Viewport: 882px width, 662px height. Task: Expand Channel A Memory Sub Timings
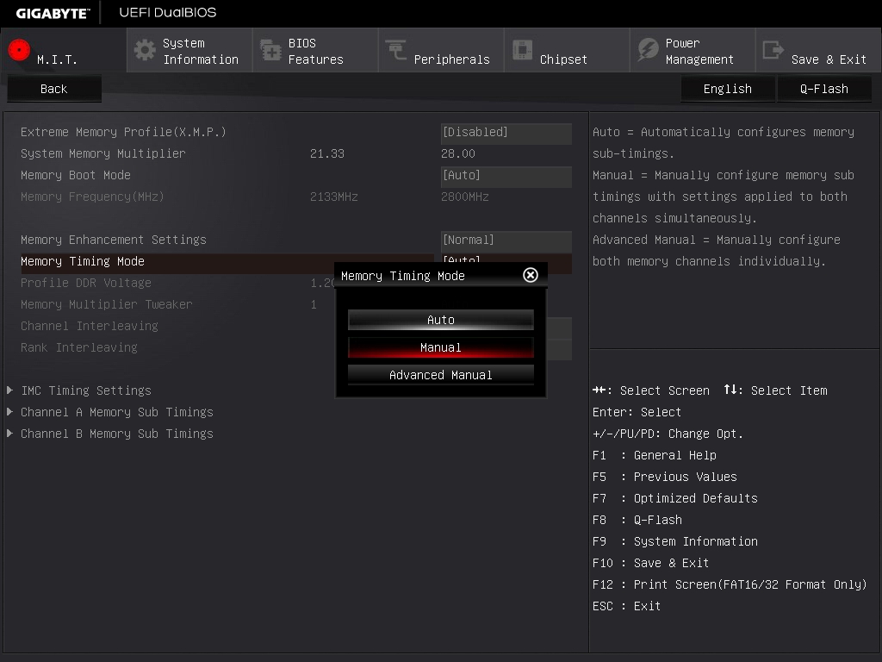click(x=117, y=412)
